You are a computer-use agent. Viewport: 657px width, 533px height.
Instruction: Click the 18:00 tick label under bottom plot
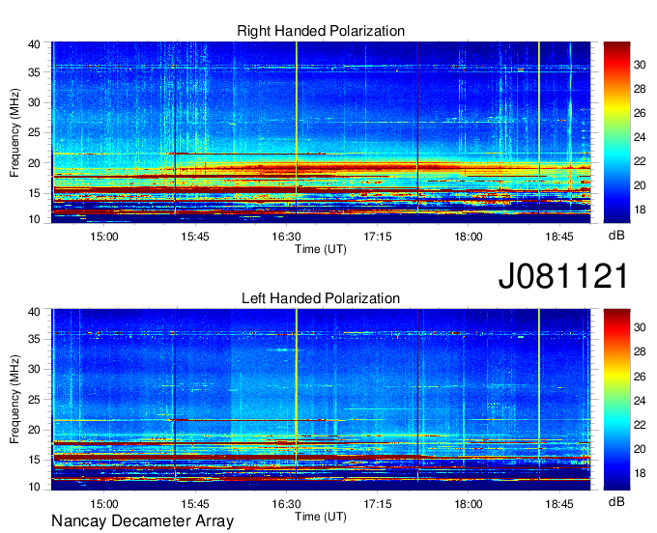coord(469,504)
